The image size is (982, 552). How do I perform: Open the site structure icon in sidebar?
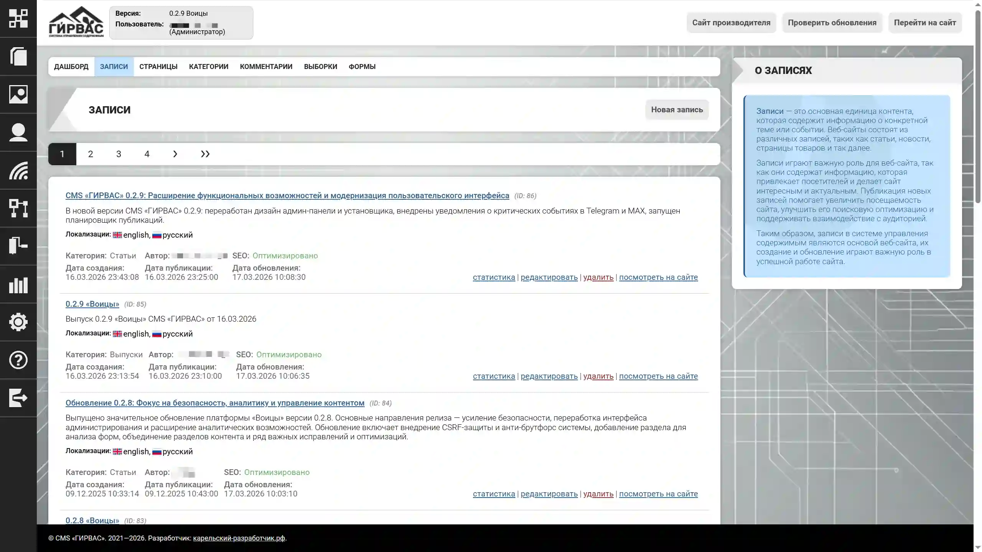point(18,209)
